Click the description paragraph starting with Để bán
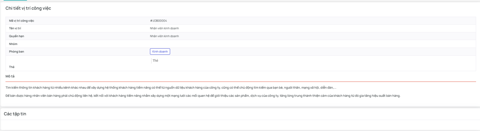The width and height of the screenshot is (480, 131). (202, 96)
